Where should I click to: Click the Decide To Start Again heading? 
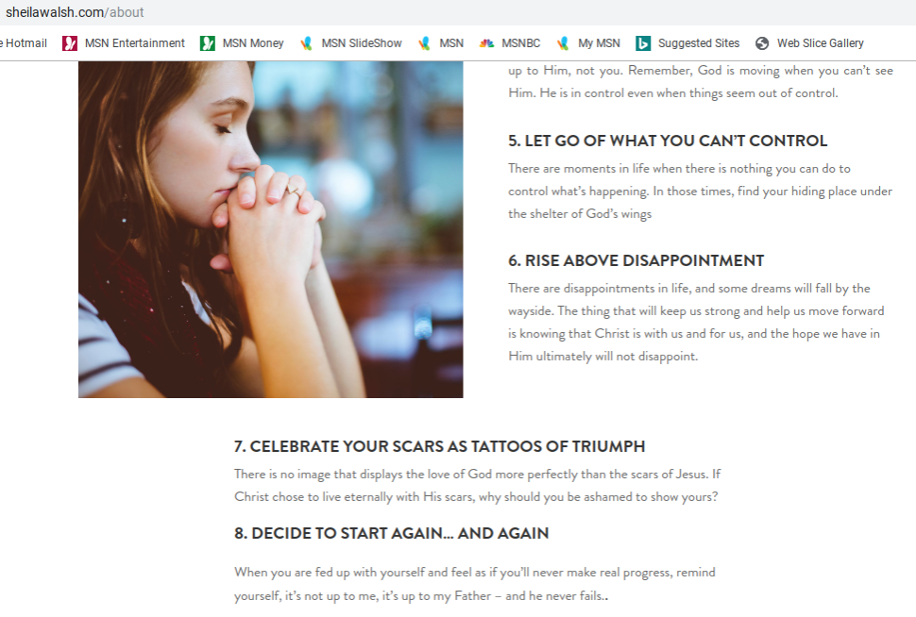[x=391, y=533]
